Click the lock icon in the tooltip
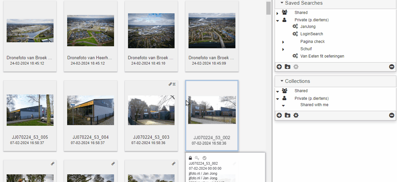This screenshot has width=397, height=182. [x=191, y=158]
